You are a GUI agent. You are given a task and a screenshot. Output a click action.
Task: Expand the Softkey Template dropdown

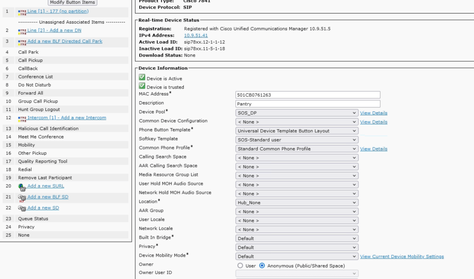(x=297, y=140)
